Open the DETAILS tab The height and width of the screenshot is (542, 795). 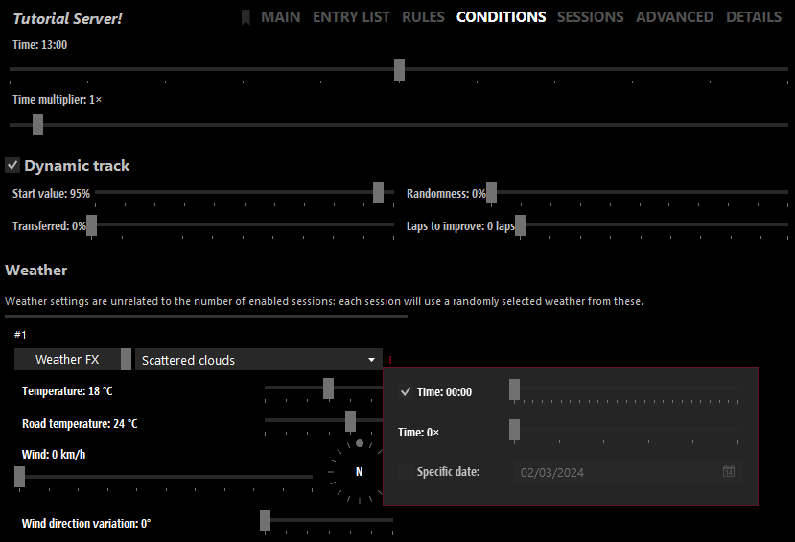[x=753, y=17]
